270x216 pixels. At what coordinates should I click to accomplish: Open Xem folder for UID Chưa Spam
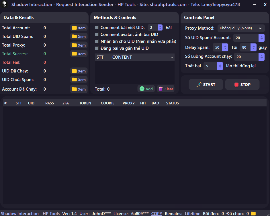click(x=79, y=80)
